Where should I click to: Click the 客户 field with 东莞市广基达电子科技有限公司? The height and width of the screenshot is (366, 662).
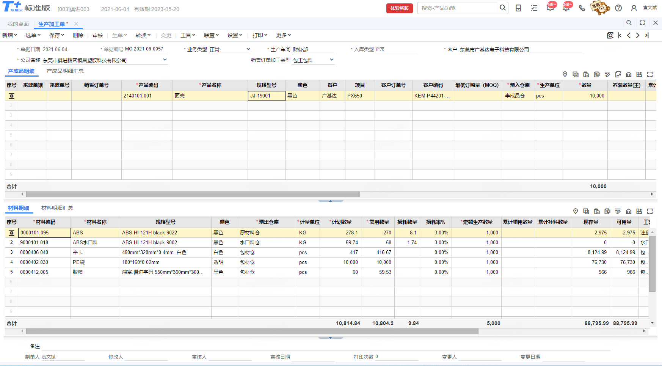522,50
